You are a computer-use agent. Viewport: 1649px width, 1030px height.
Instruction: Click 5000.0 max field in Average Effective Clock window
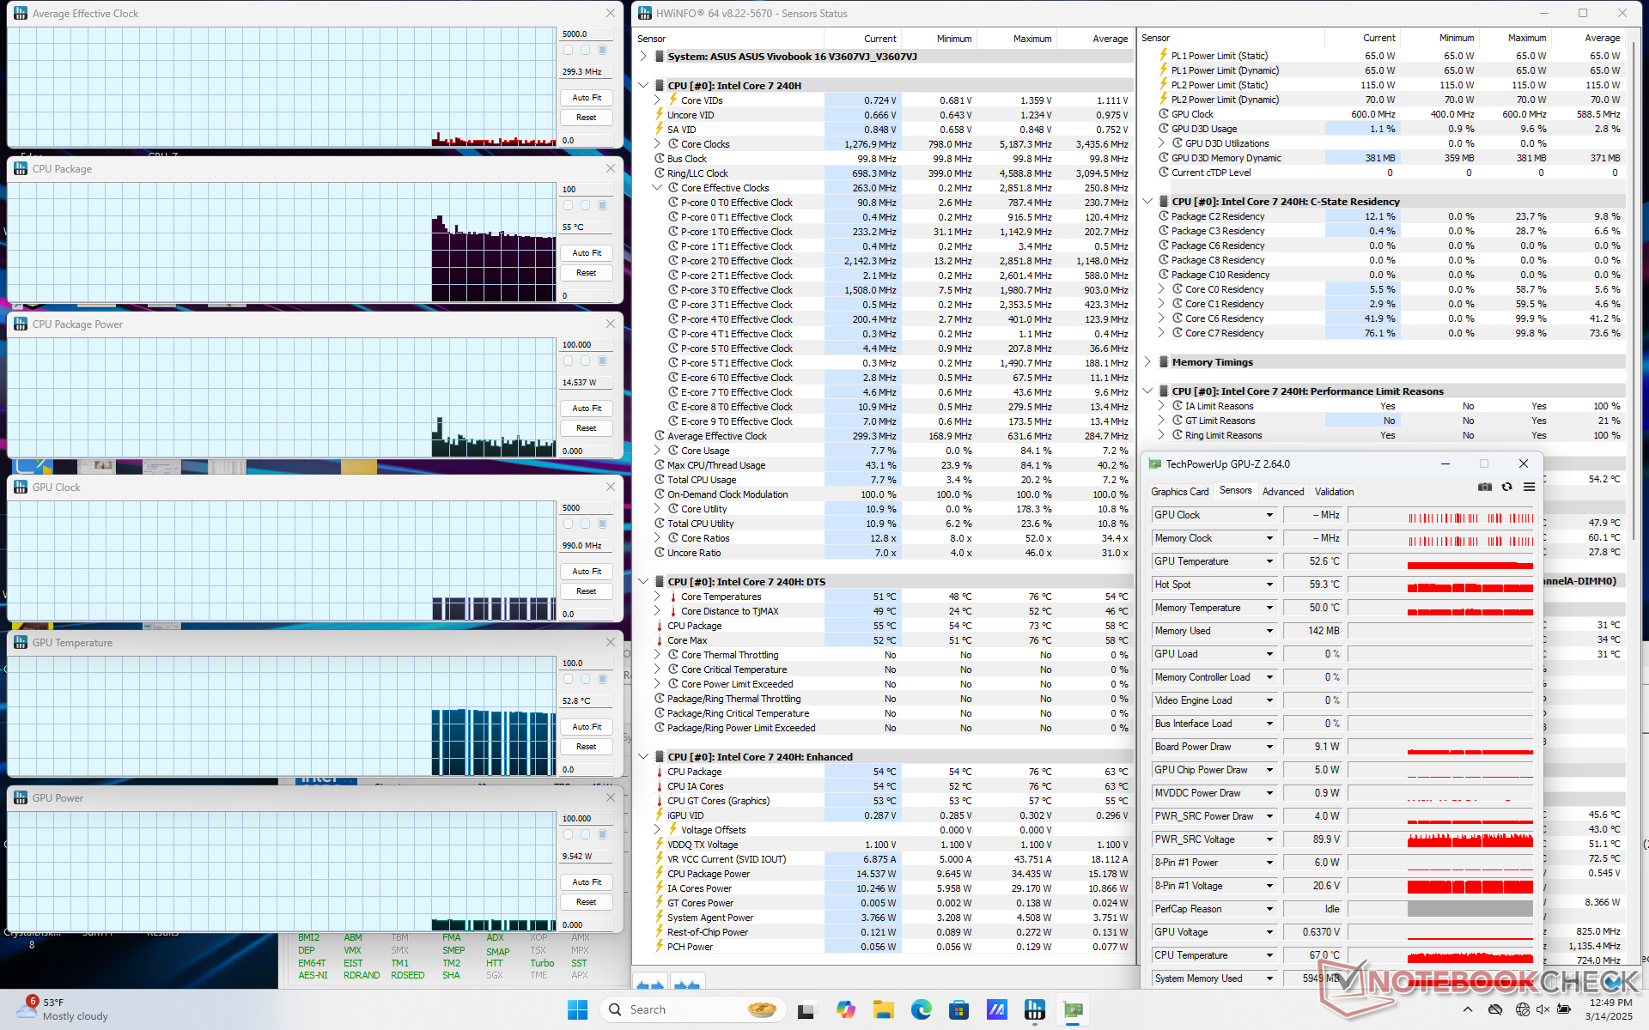pyautogui.click(x=587, y=34)
